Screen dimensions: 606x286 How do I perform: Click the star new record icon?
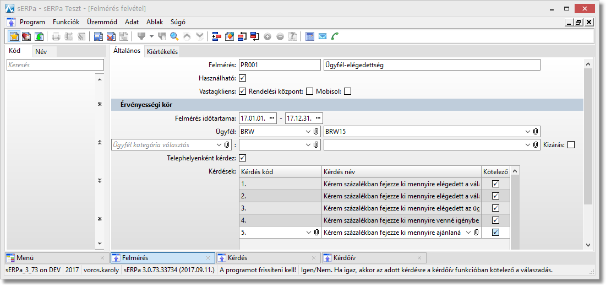pos(14,36)
